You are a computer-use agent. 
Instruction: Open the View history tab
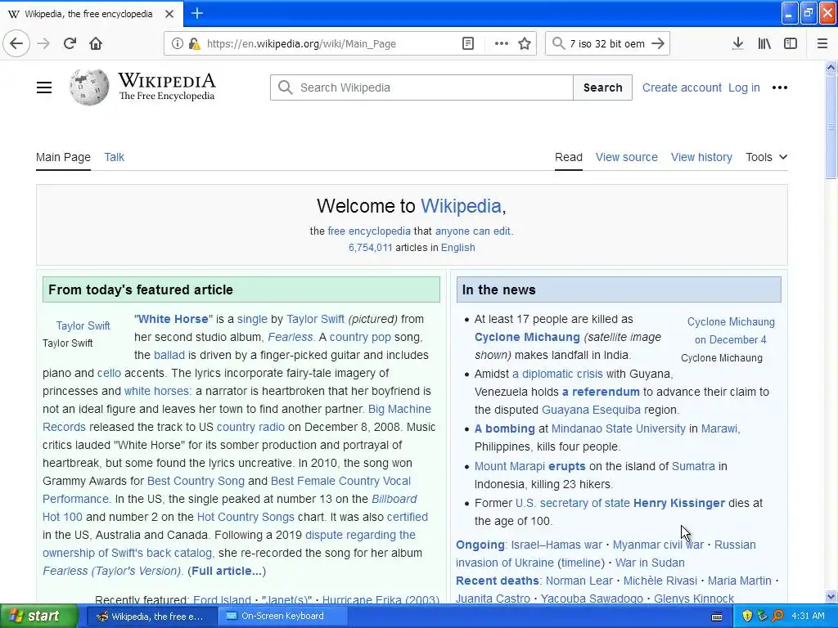(x=701, y=157)
